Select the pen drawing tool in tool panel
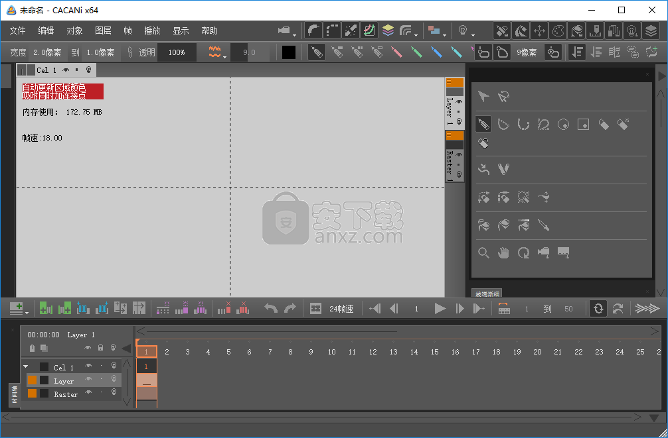668x438 pixels. tap(483, 124)
